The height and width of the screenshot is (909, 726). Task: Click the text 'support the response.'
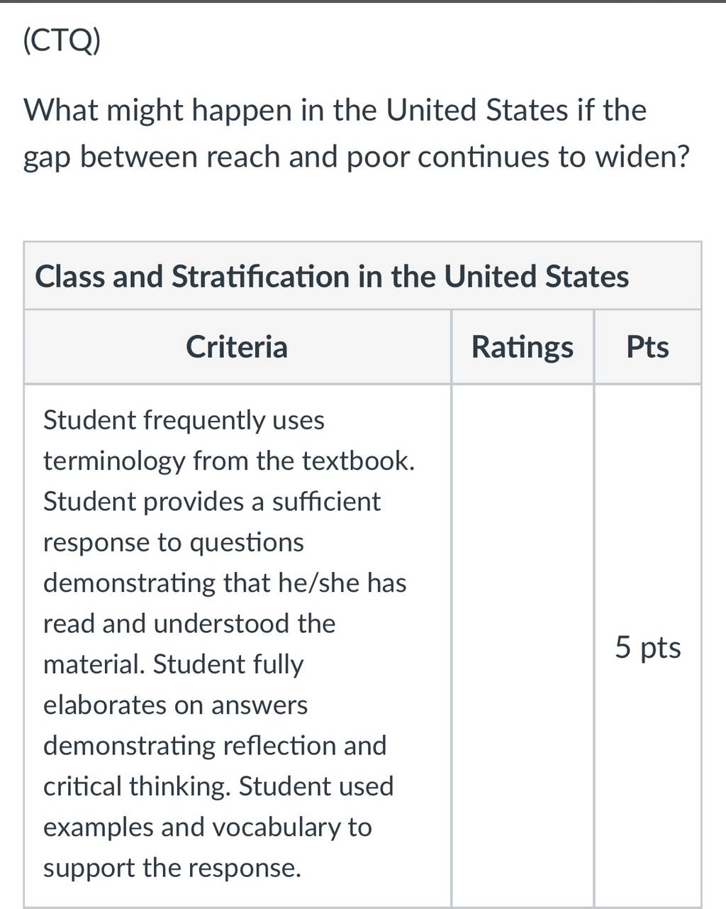172,868
